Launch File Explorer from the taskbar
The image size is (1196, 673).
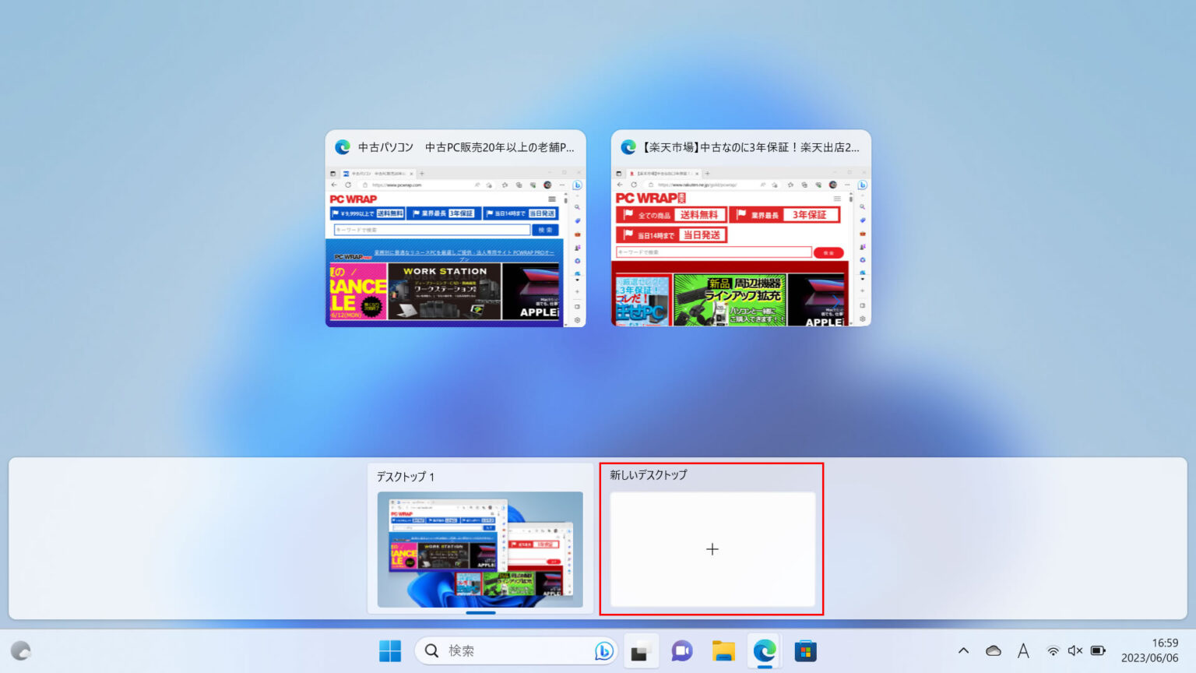pos(723,650)
